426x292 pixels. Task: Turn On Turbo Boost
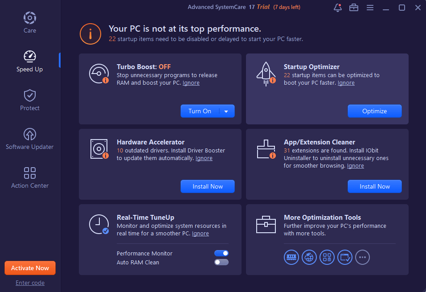tap(200, 111)
